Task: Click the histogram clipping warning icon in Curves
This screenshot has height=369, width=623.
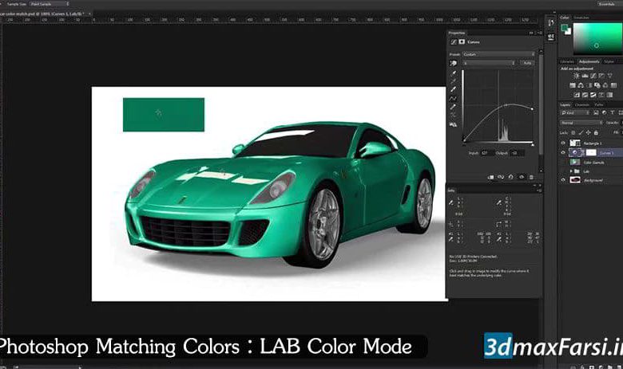Action: tap(454, 124)
